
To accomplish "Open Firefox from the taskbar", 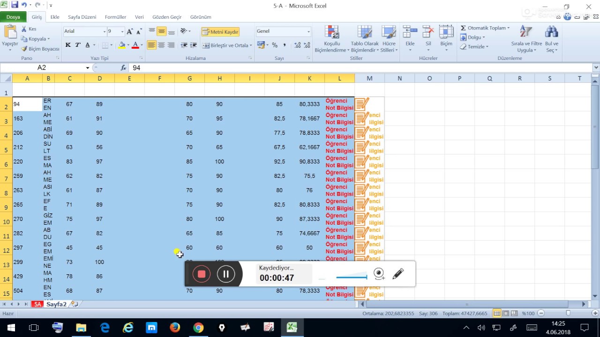I will (x=175, y=328).
